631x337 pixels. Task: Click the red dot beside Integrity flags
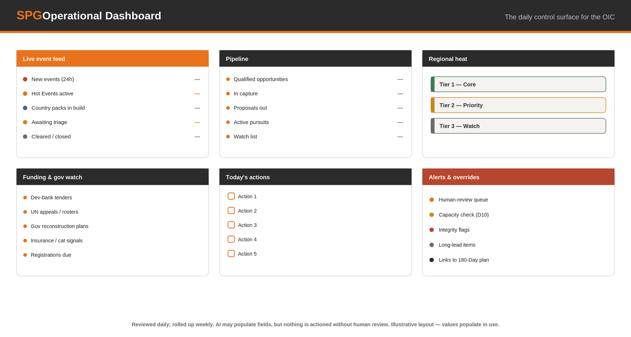(x=431, y=230)
